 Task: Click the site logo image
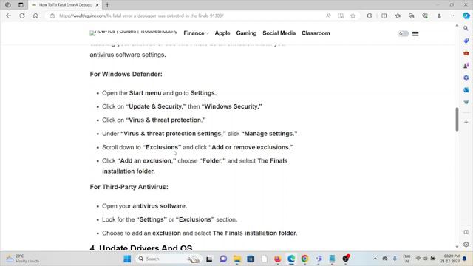click(x=134, y=33)
